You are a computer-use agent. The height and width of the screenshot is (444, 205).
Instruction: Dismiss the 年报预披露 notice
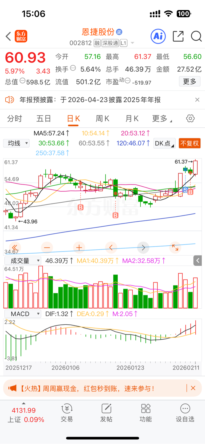pyautogui.click(x=197, y=100)
